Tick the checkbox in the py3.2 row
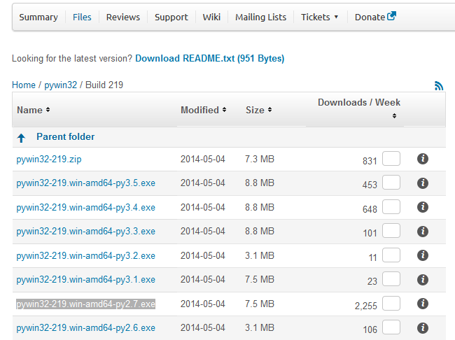Image resolution: width=455 pixels, height=340 pixels. [x=391, y=255]
